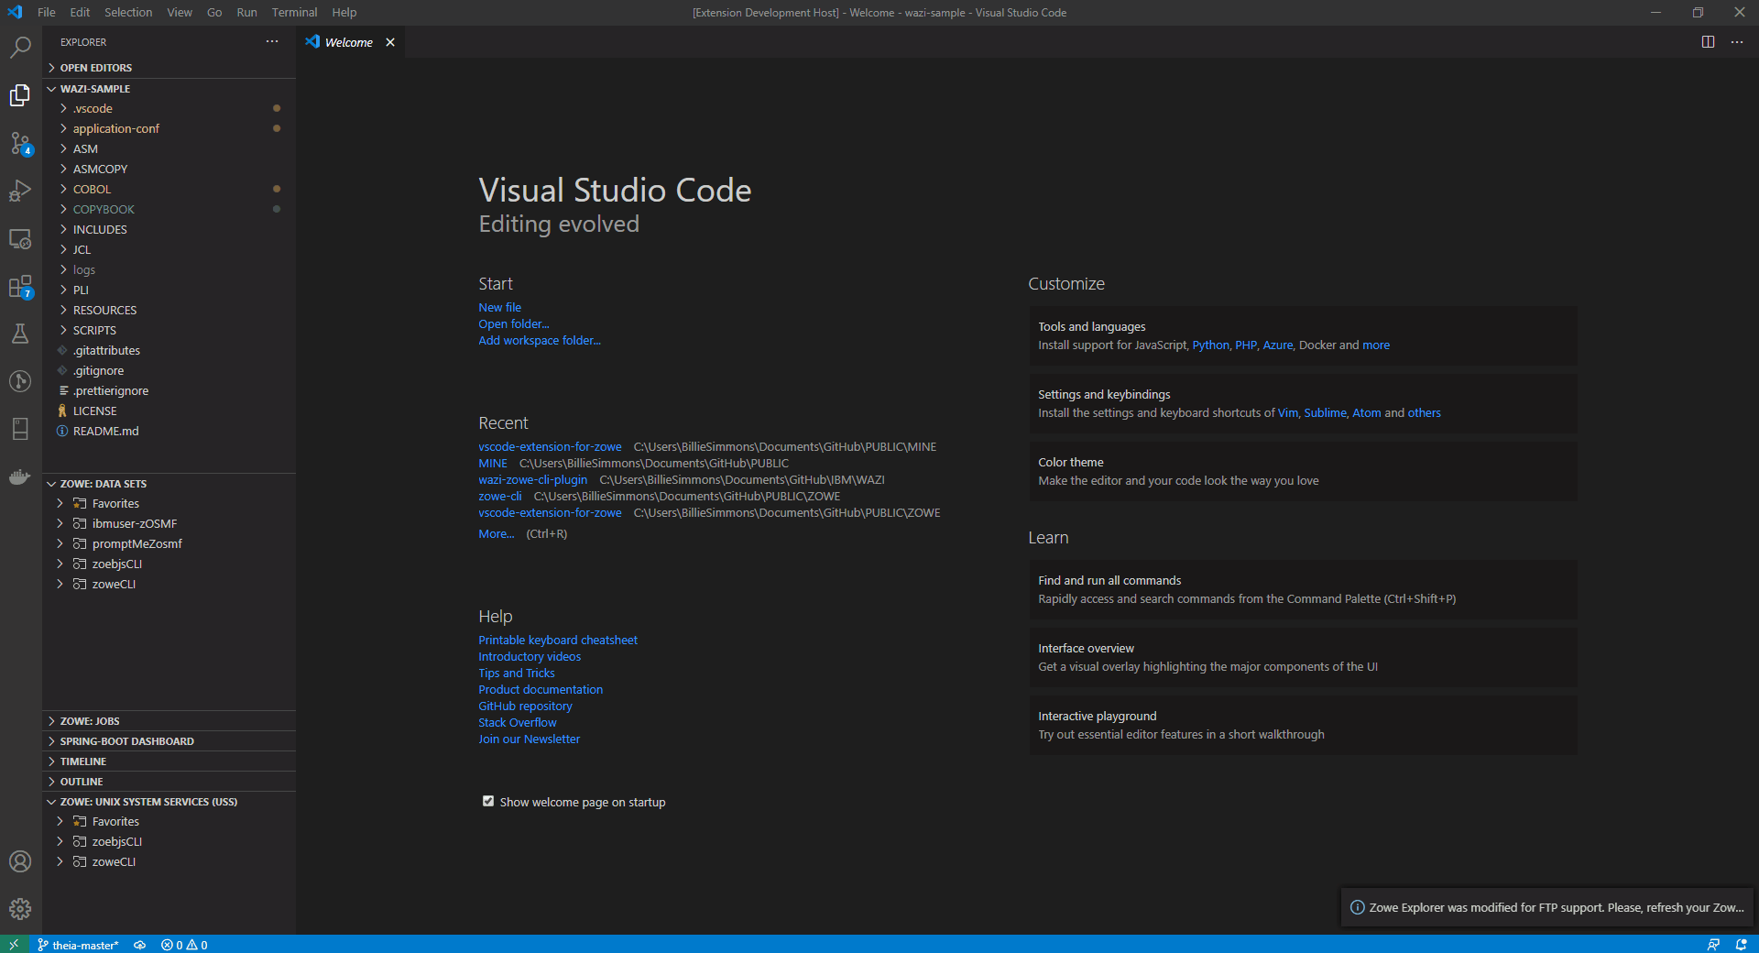Collapse the WAZI-SAMPLE folder tree
1759x953 pixels.
click(51, 88)
